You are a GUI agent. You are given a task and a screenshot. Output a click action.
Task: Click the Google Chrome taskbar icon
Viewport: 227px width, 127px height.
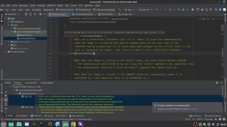[73, 124]
